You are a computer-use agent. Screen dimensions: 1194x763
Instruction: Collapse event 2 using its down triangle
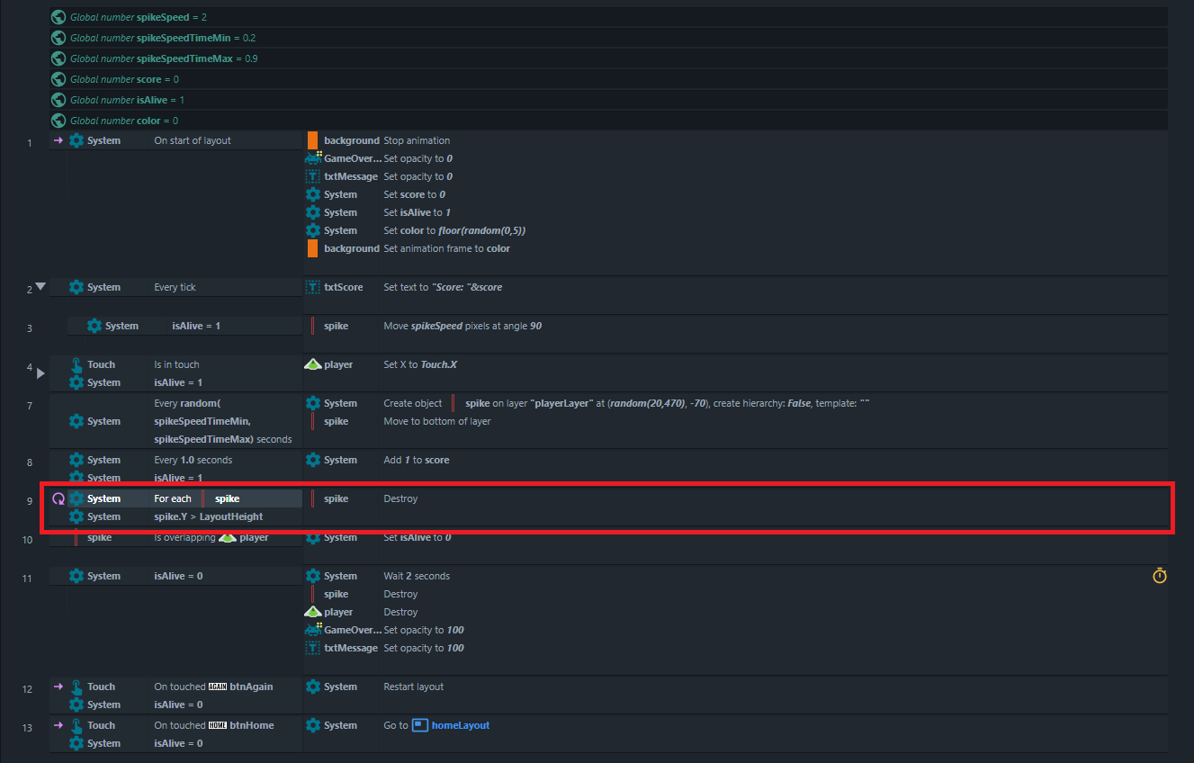[x=40, y=286]
